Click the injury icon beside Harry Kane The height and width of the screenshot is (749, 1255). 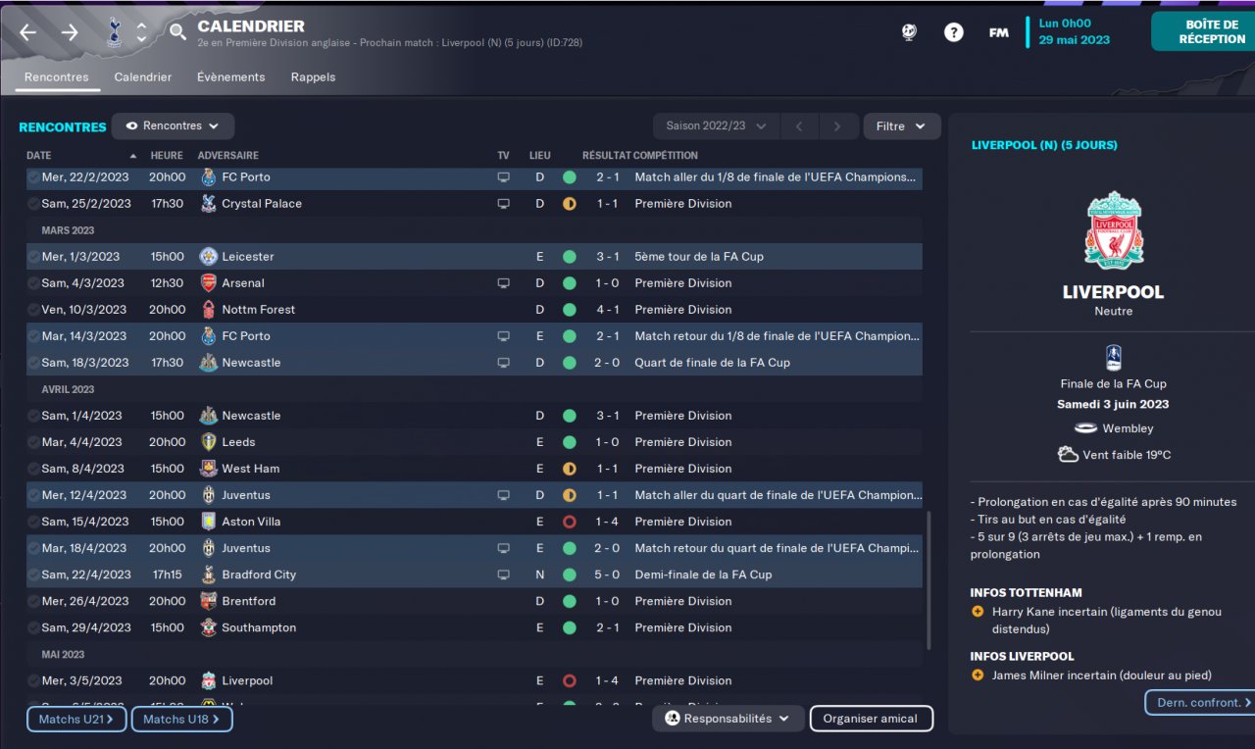978,612
